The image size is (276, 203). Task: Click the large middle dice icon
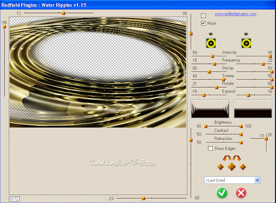[x=231, y=167]
